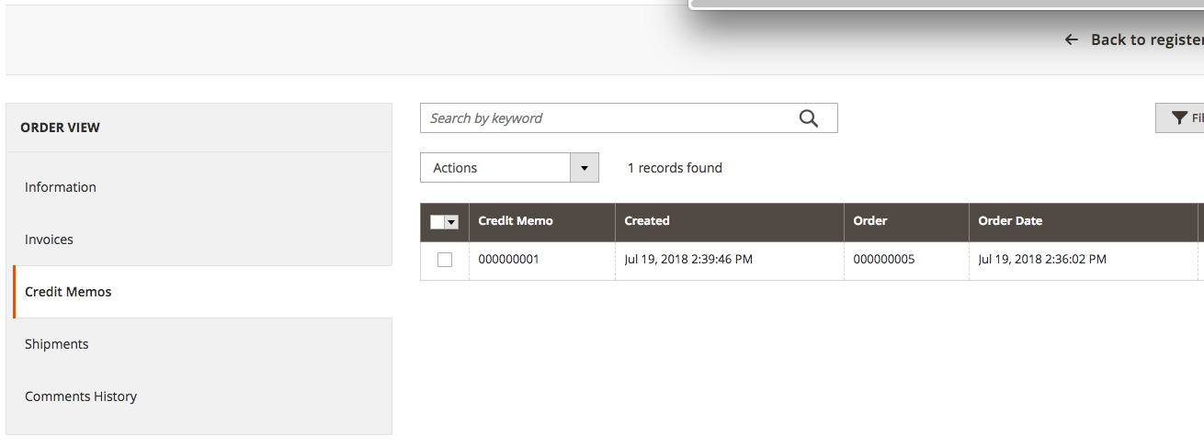This screenshot has width=1204, height=446.
Task: Sort by the Order Date column header
Action: tap(1010, 221)
